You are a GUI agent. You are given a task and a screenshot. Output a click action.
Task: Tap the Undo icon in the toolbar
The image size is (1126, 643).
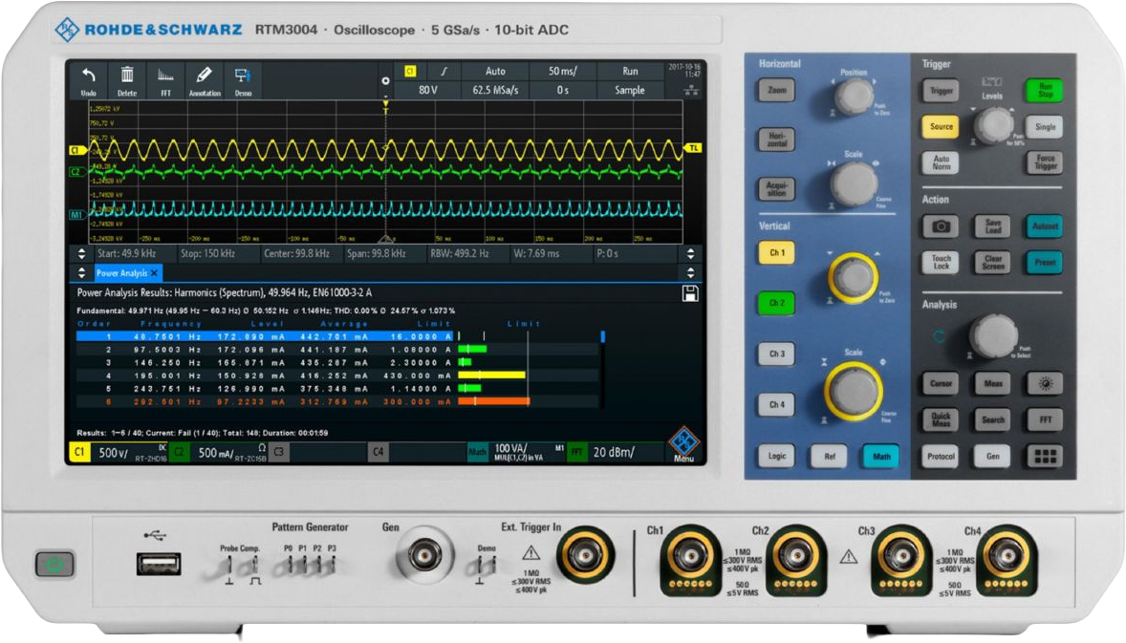point(89,80)
